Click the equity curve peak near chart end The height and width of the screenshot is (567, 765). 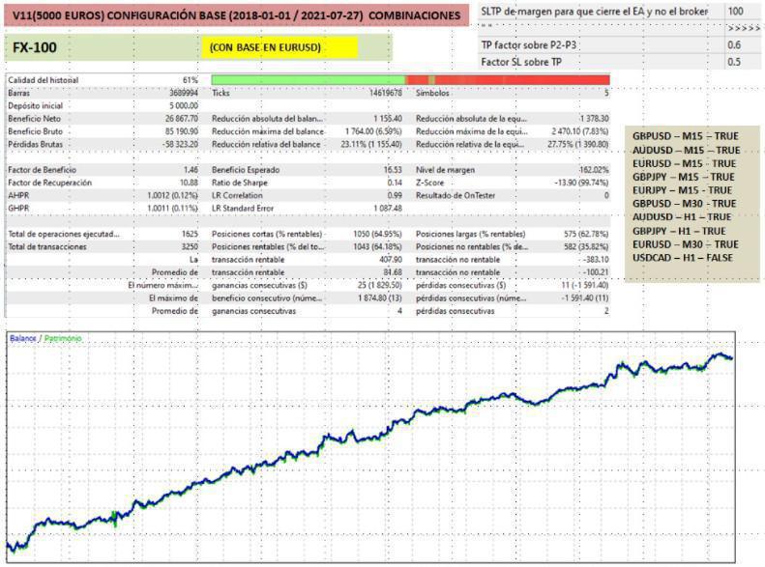click(x=720, y=354)
